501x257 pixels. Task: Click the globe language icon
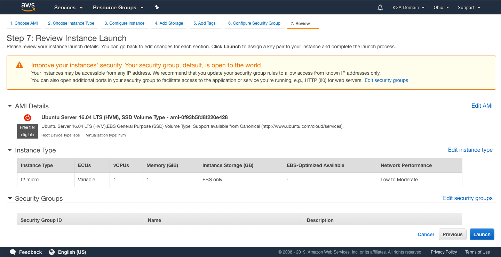52,252
